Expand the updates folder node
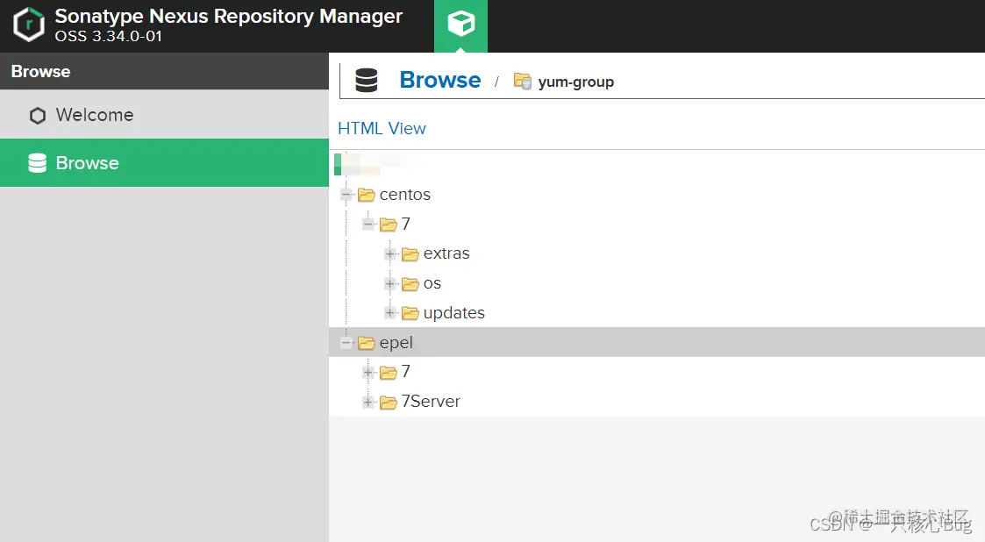985x542 pixels. click(390, 313)
